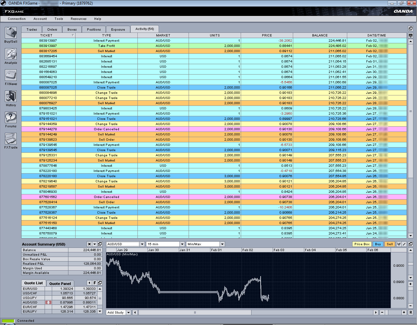Click the activity table vertical scrollbar
The image size is (417, 325).
point(410,111)
